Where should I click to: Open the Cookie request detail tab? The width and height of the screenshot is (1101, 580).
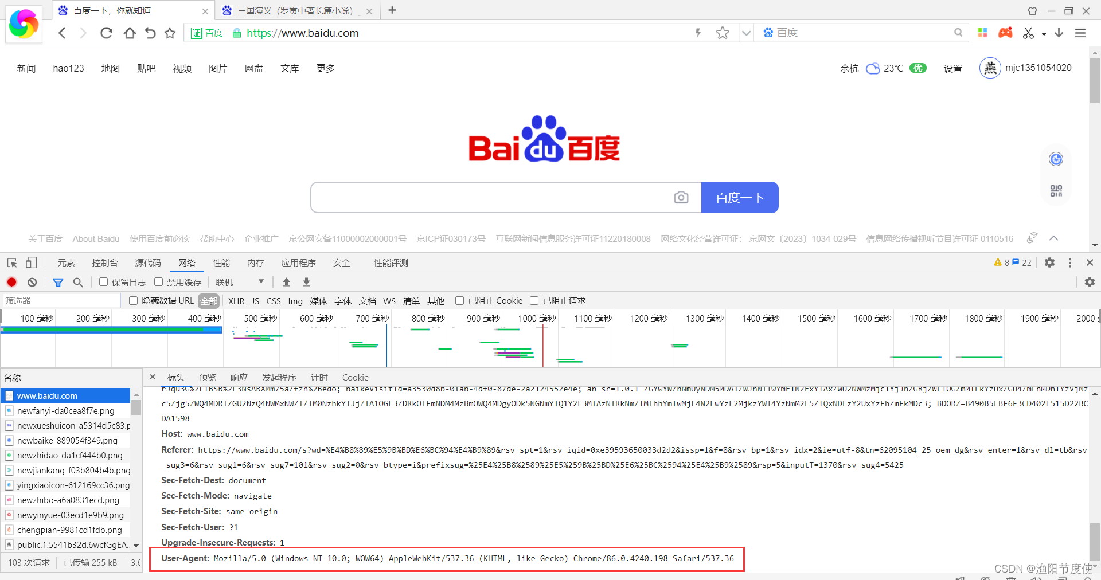pos(356,377)
